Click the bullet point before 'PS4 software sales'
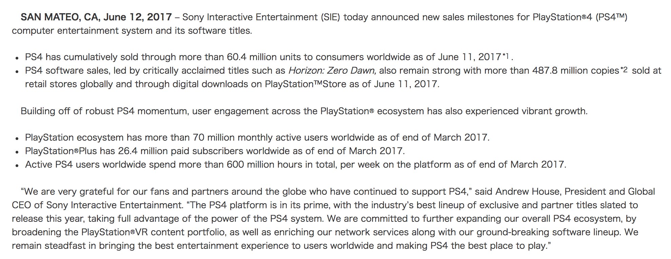Viewport: 671px width, 259px height. pyautogui.click(x=17, y=72)
